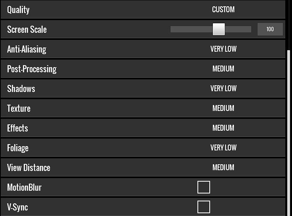Viewport: 292px width, 216px height.
Task: Change the Post-Processing MEDIUM setting
Action: pyautogui.click(x=223, y=69)
